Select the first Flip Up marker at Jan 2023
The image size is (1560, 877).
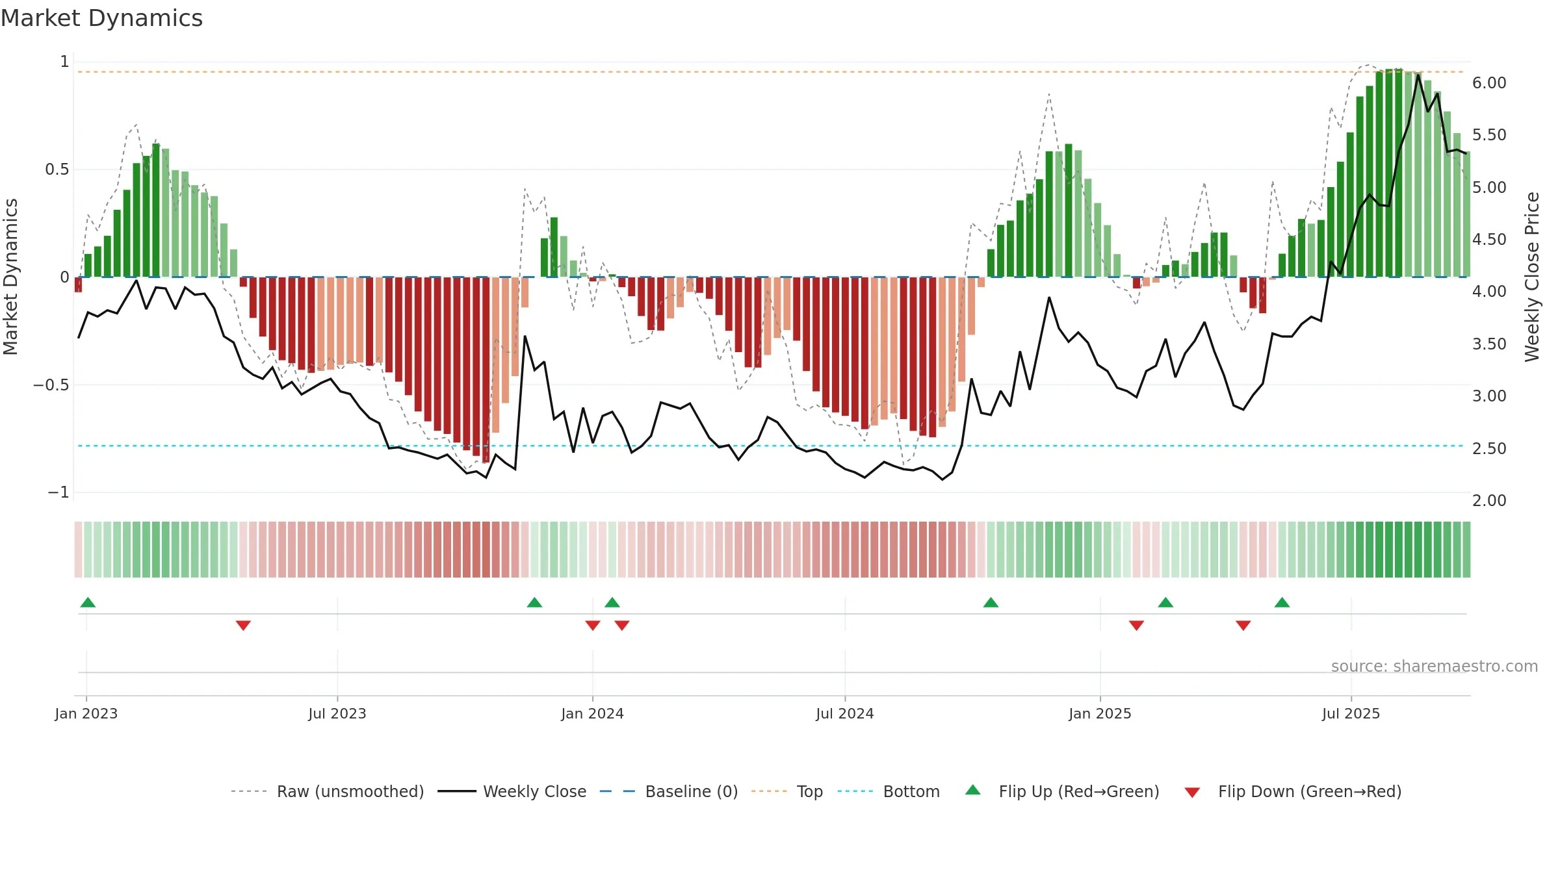pos(88,602)
